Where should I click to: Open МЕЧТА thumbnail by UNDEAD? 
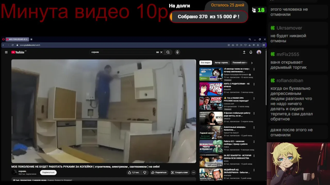[211, 118]
